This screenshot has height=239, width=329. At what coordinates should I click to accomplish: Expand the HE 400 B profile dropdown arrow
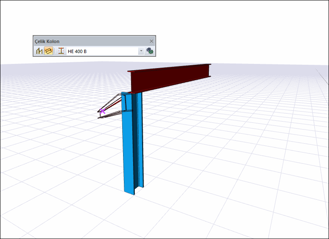tap(141, 51)
